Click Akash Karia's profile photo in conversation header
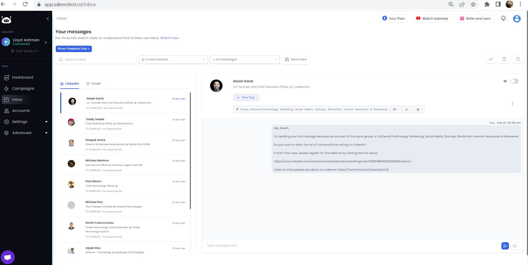528x265 pixels. tap(216, 86)
